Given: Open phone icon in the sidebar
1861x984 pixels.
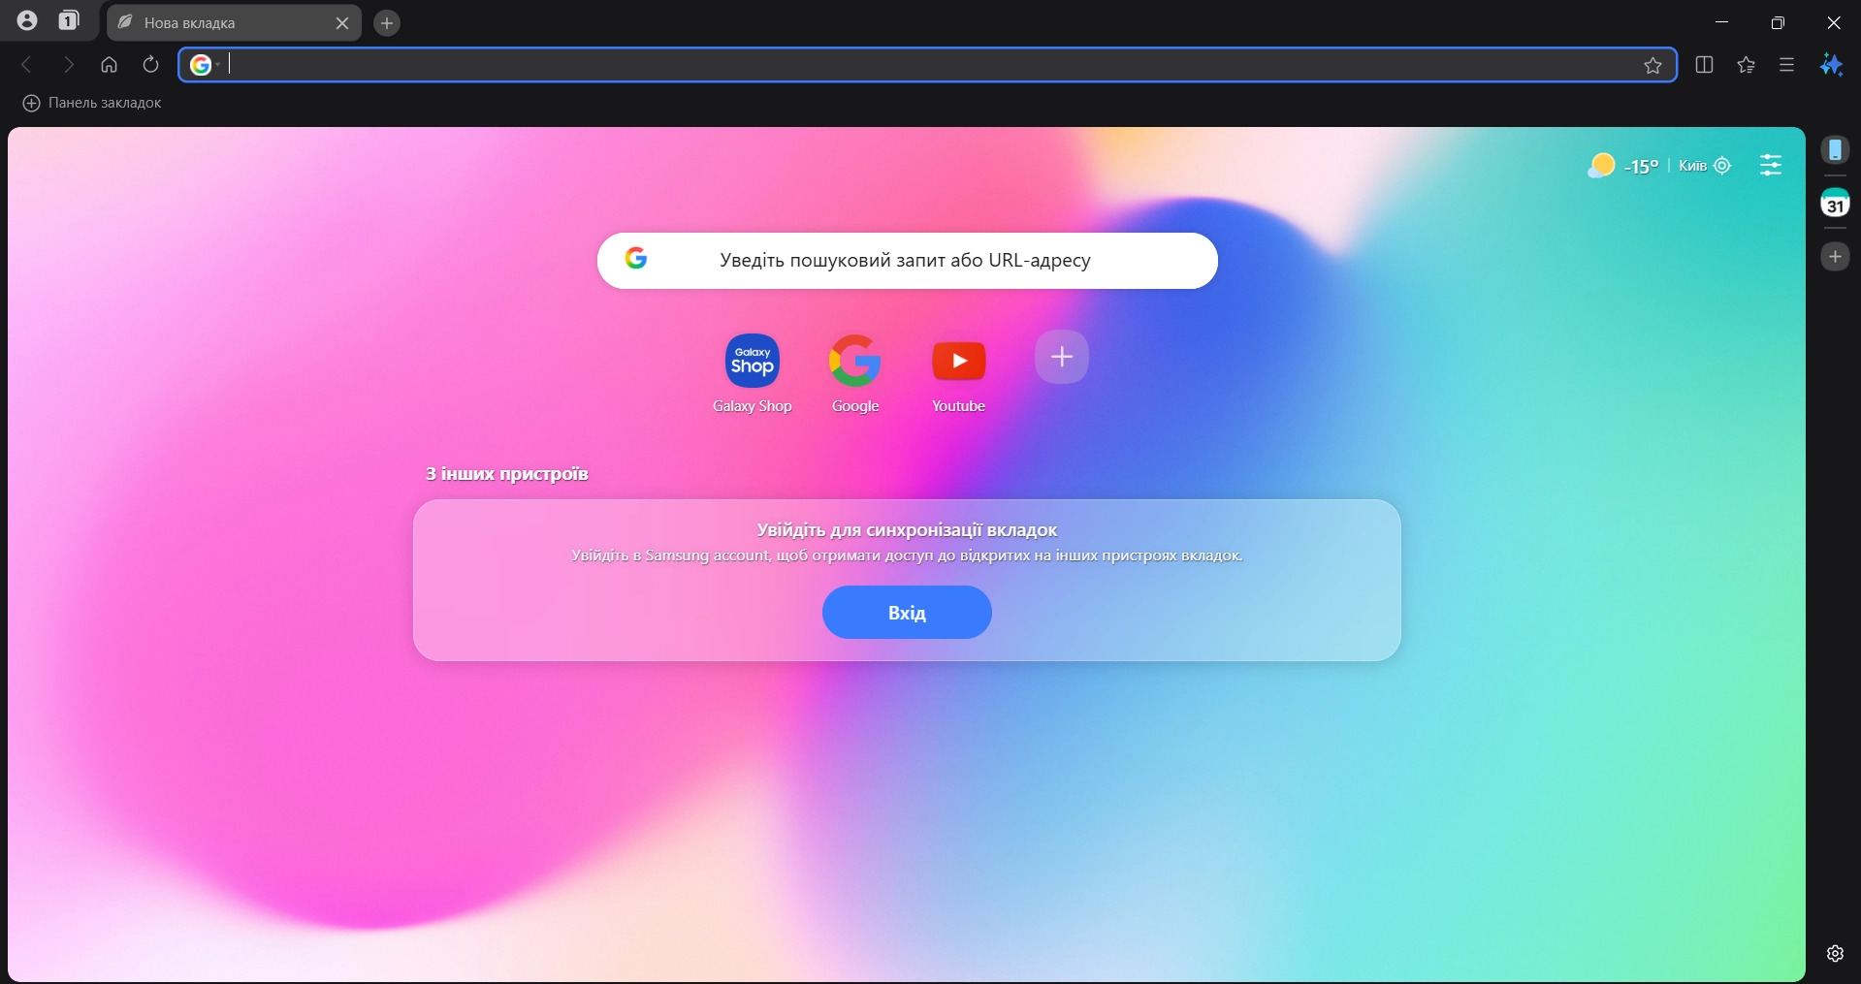Looking at the screenshot, I should [x=1835, y=150].
